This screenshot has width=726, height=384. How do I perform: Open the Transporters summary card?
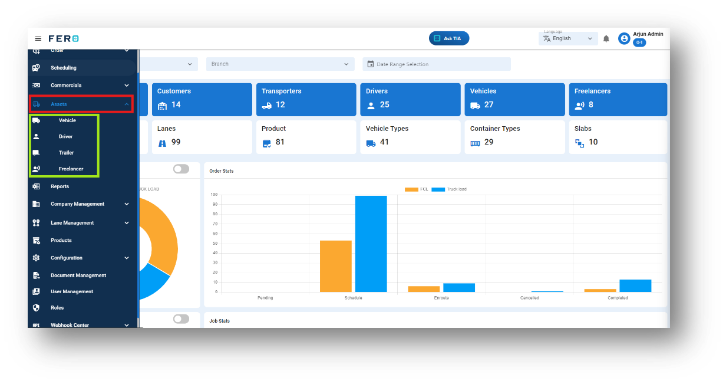pos(306,99)
